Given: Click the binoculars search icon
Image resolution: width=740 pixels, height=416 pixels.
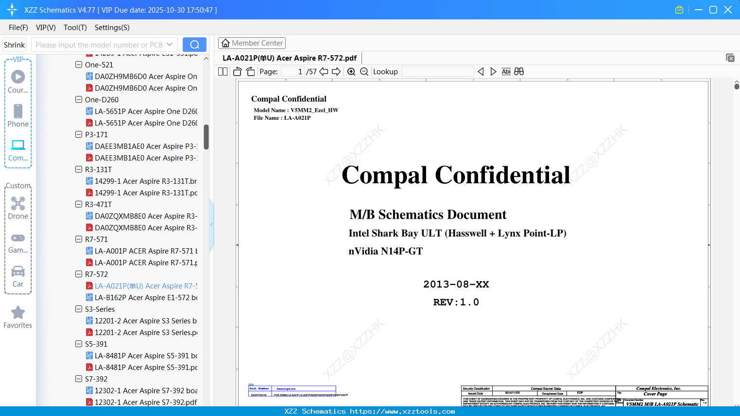Looking at the screenshot, I should [519, 72].
